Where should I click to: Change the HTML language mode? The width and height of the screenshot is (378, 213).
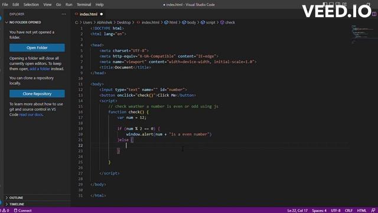point(361,211)
